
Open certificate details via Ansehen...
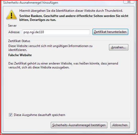coord(119,47)
